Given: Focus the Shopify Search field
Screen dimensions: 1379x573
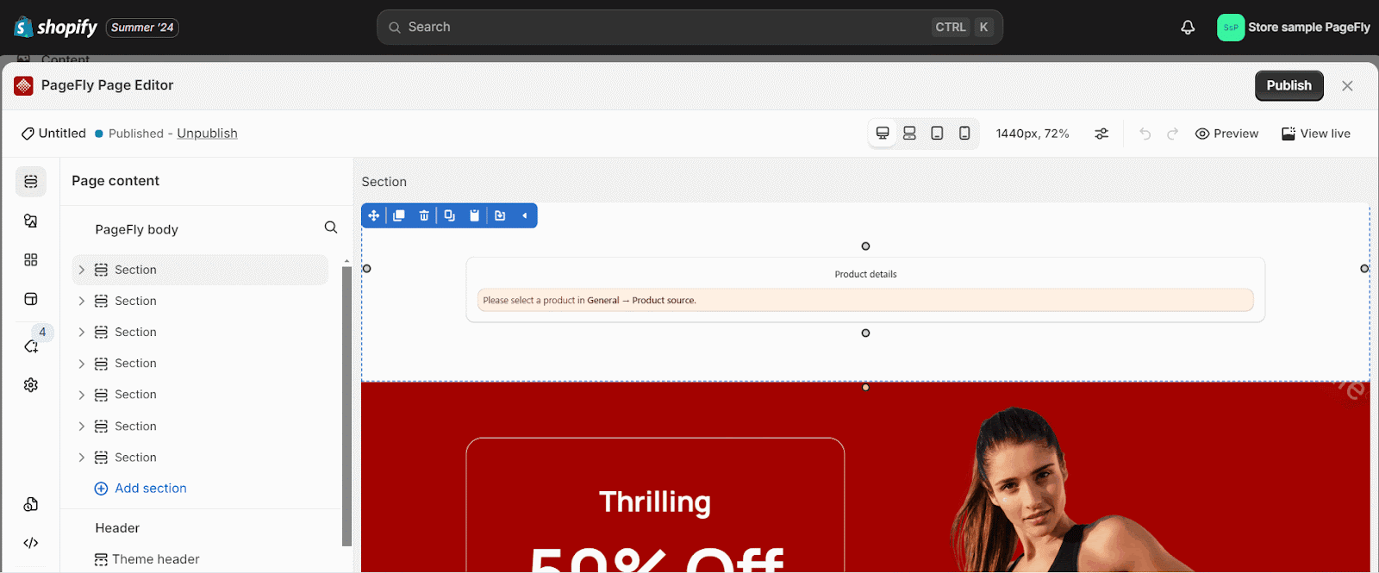Looking at the screenshot, I should click(689, 28).
